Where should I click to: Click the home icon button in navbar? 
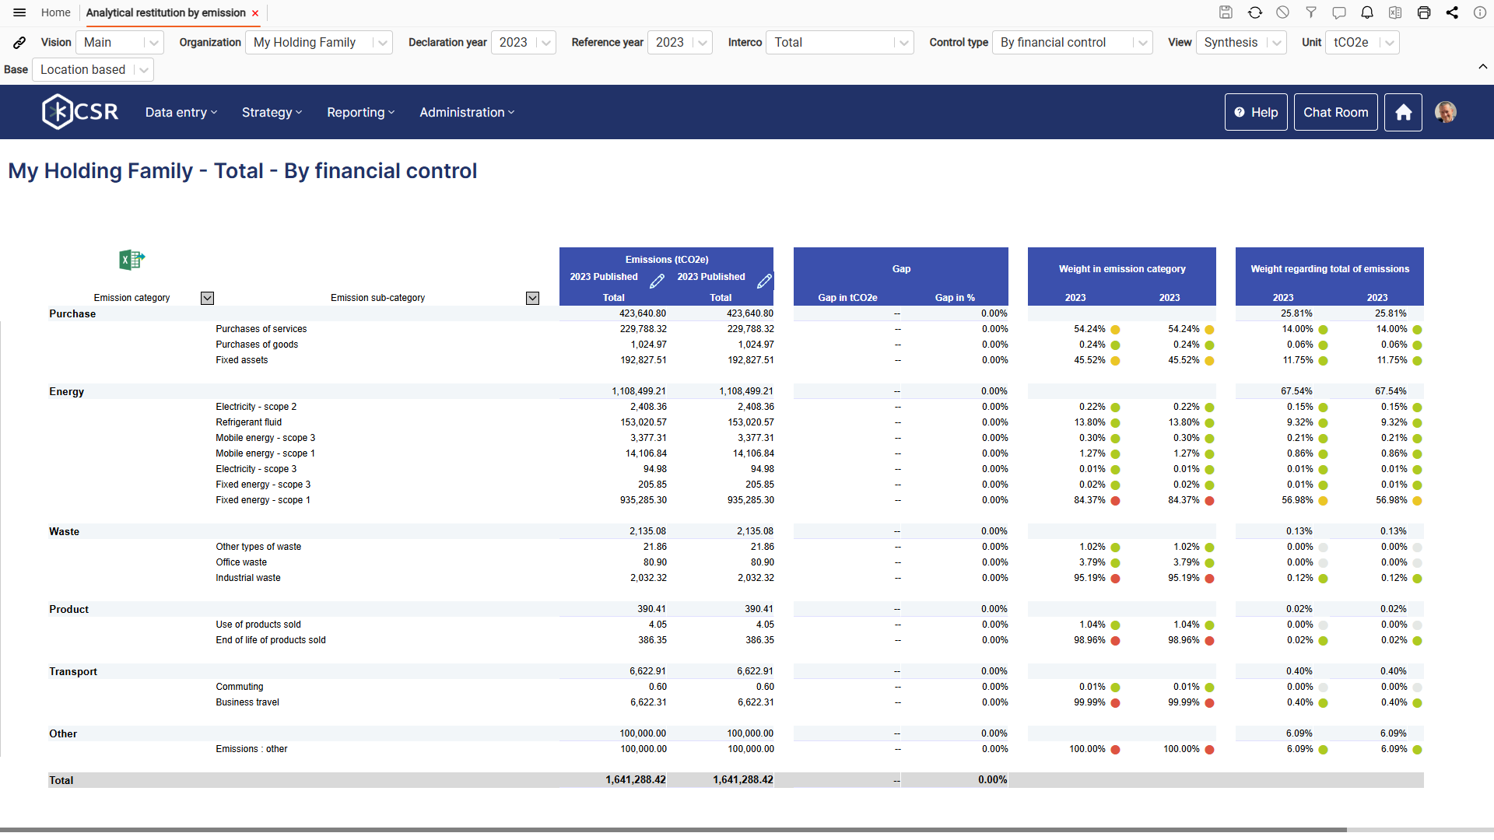pyautogui.click(x=1403, y=112)
